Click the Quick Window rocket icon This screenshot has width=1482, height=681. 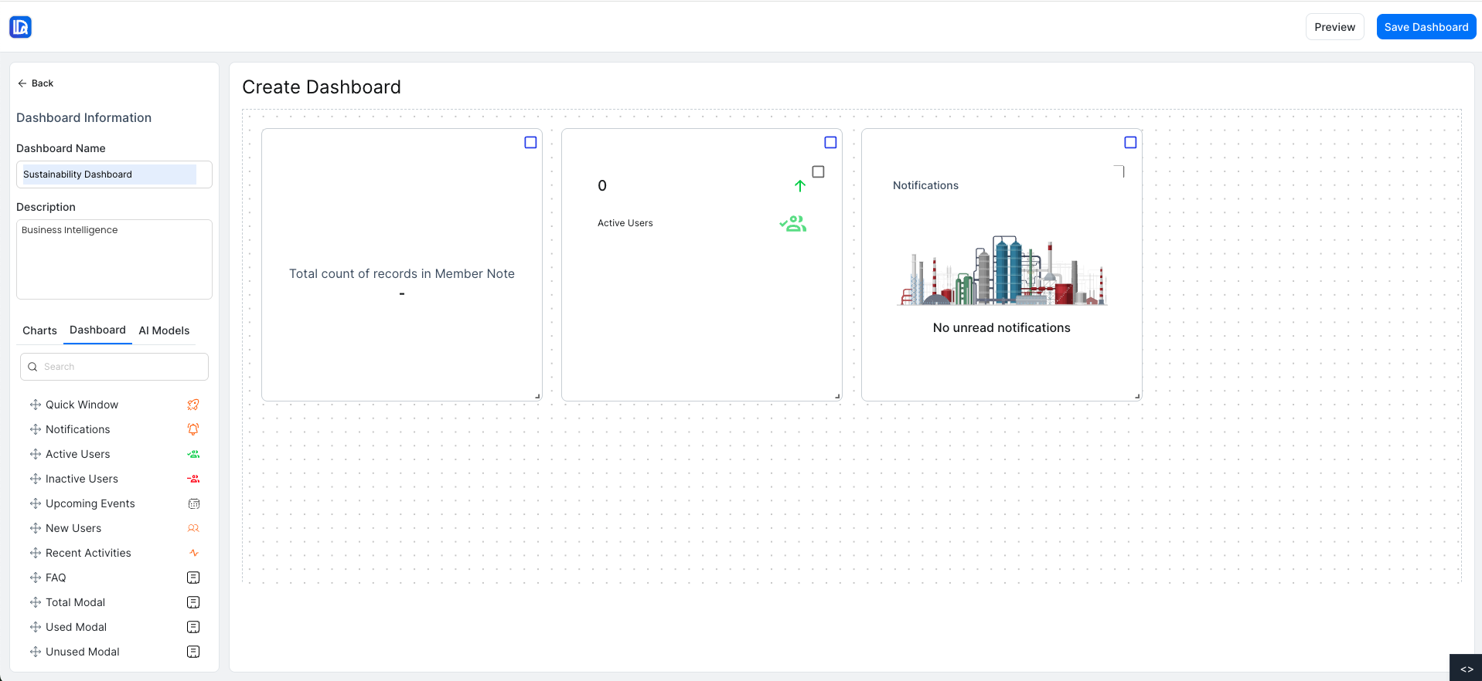pos(193,405)
